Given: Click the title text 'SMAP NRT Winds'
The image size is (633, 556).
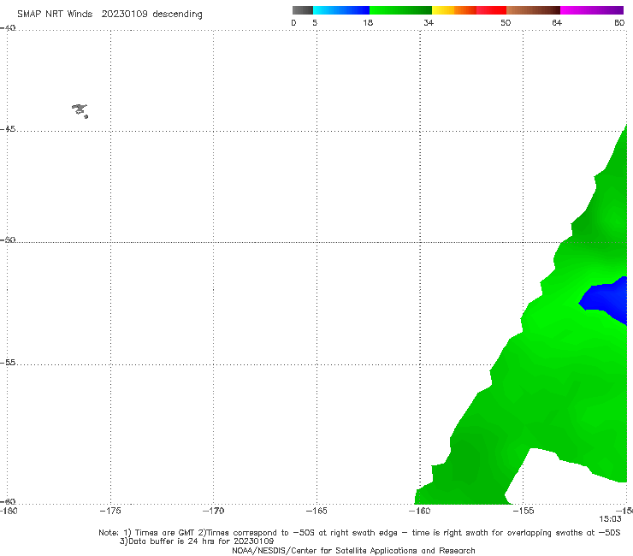Looking at the screenshot, I should click(x=55, y=14).
